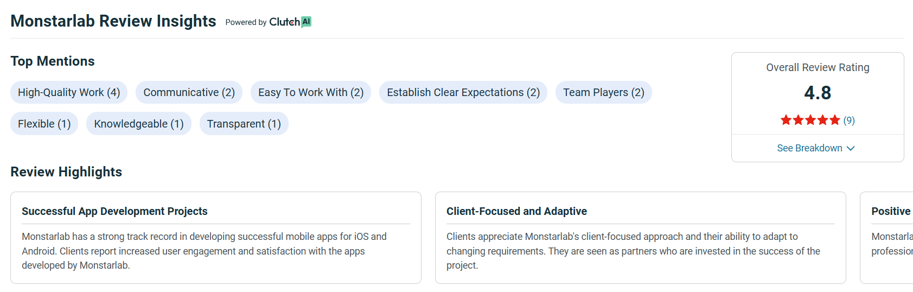Pick the Establish Clear Expectations (2) tag
The image size is (913, 292).
tap(463, 92)
